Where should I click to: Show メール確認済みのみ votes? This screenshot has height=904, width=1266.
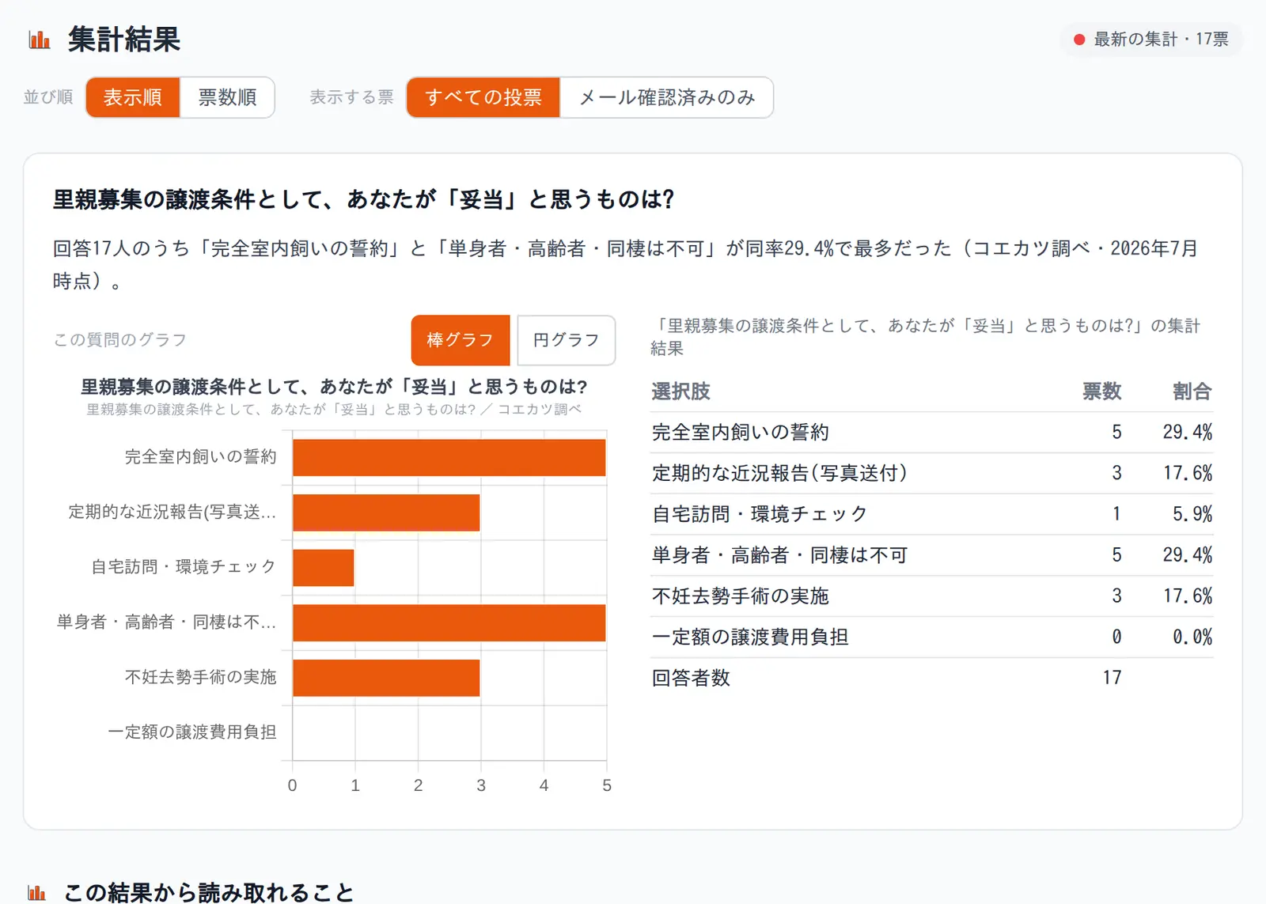click(x=667, y=97)
